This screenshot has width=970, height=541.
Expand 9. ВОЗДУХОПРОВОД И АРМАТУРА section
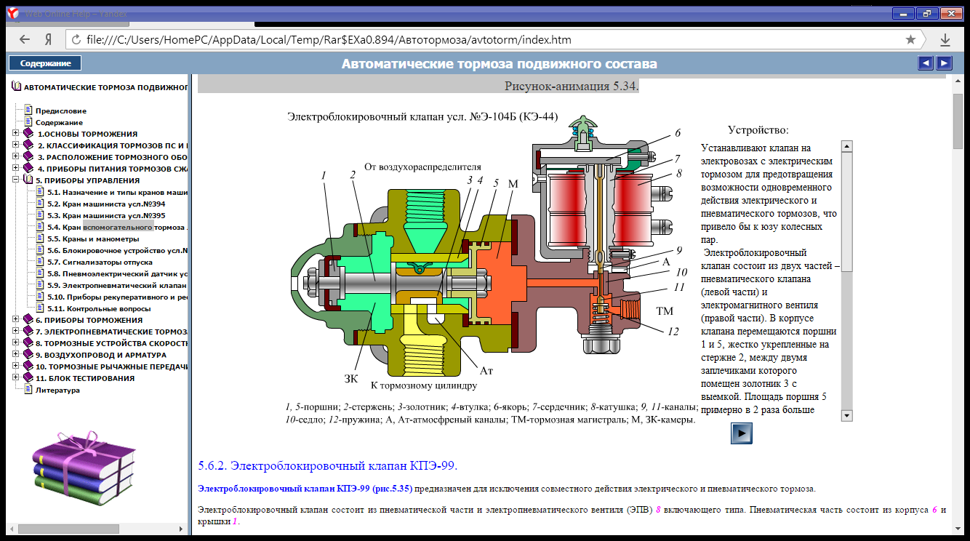click(16, 355)
